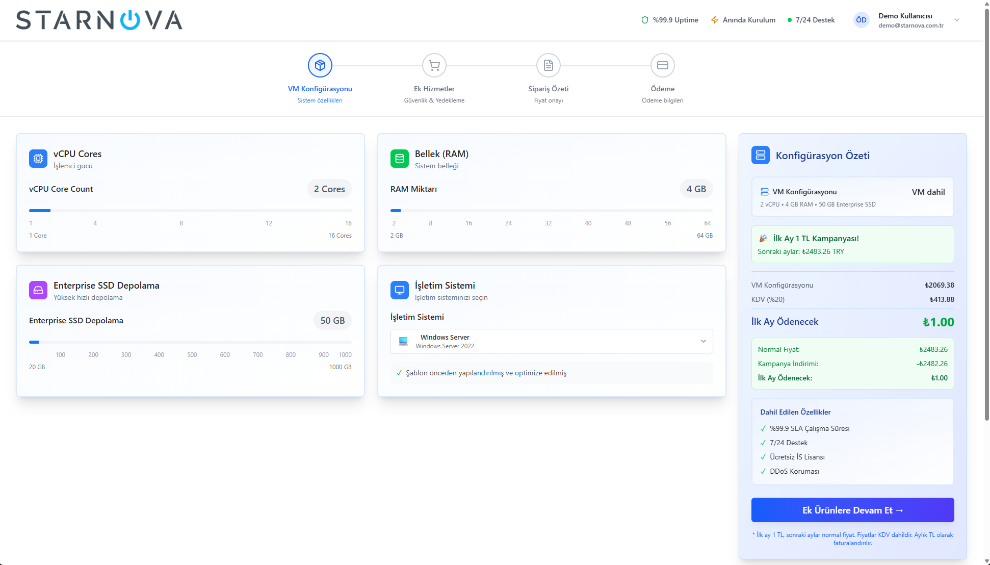Click the 7/24 Destek status indicator

(x=811, y=20)
